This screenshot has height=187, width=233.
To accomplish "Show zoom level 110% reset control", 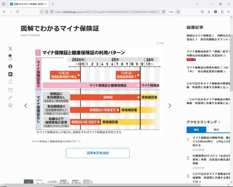I will pos(171,12).
